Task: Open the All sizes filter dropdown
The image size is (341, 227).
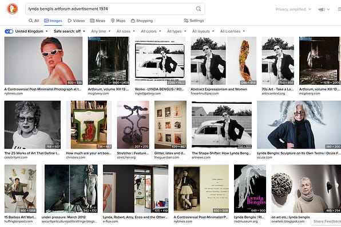Action: 126,32
